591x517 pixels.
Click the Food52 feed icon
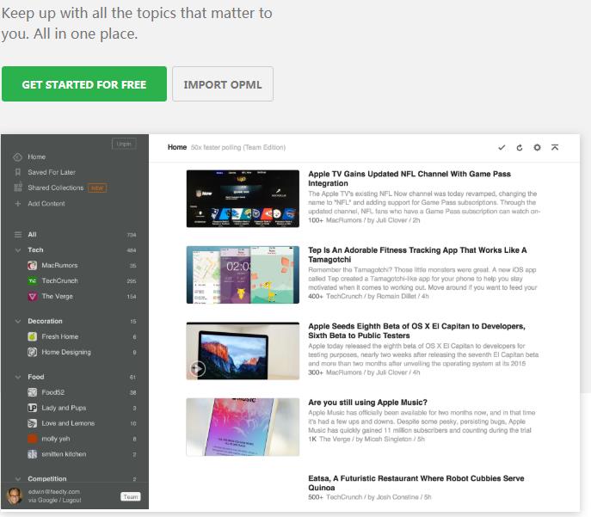(x=33, y=392)
